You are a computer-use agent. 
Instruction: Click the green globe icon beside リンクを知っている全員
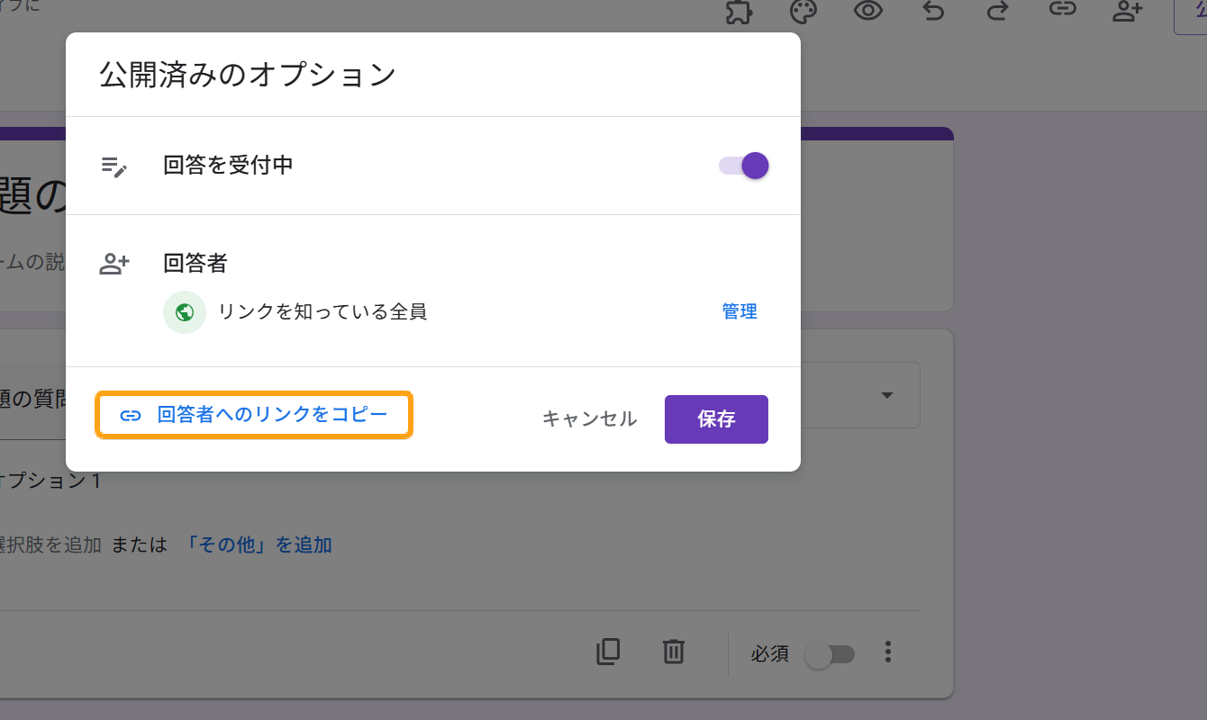pyautogui.click(x=185, y=312)
